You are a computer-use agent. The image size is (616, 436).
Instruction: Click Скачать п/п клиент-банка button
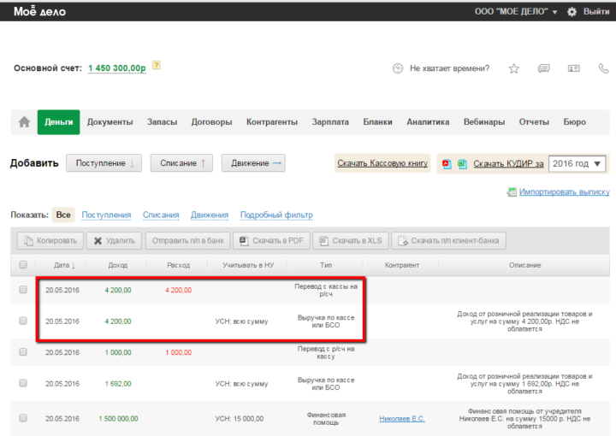448,240
